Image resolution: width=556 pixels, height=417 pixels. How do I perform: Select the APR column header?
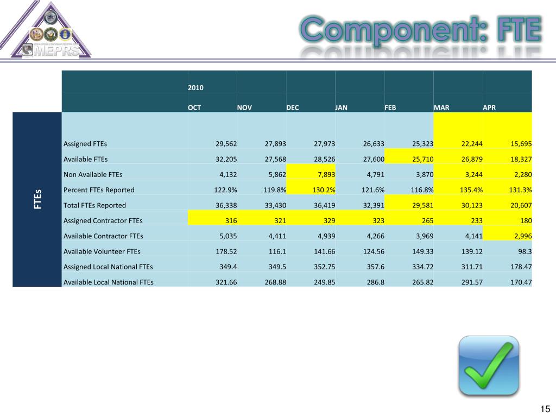click(489, 108)
